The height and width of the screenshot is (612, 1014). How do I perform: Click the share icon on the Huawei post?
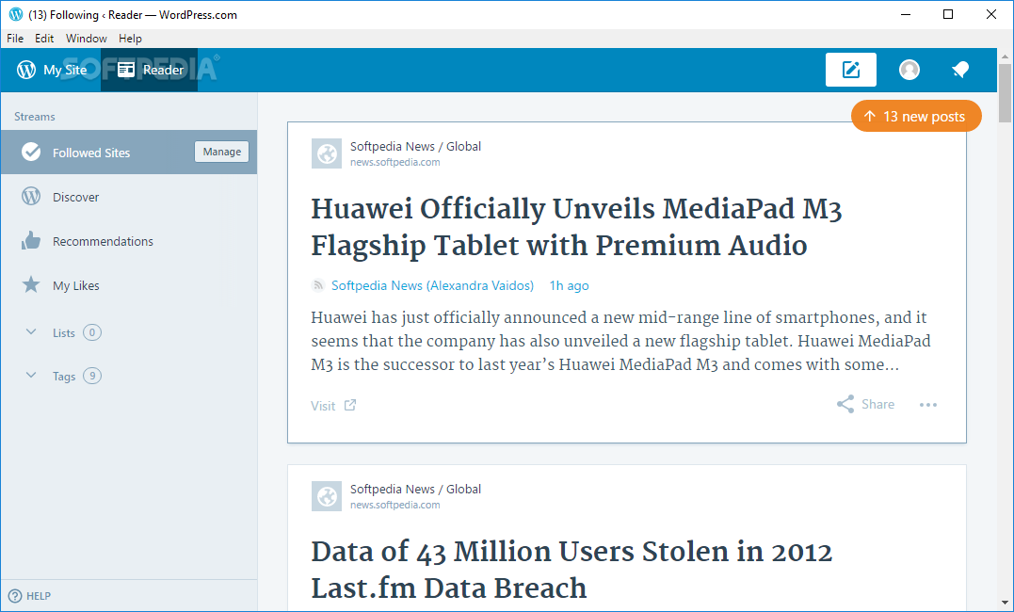click(845, 404)
